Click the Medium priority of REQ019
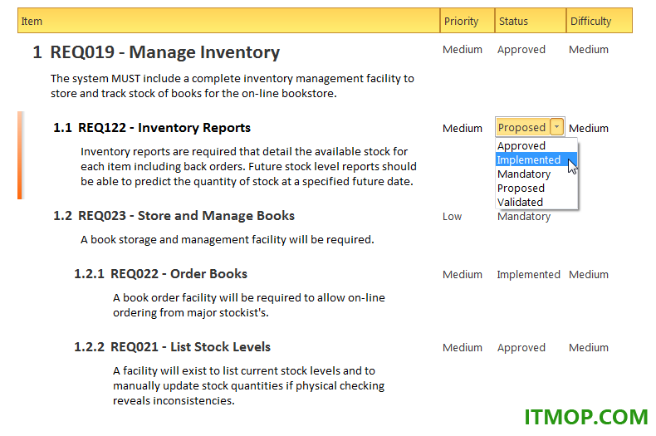 click(x=463, y=49)
